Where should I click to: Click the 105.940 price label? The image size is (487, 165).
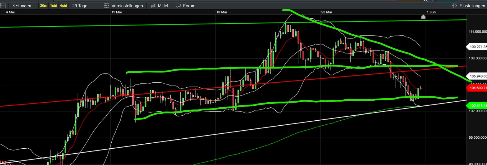click(x=477, y=76)
